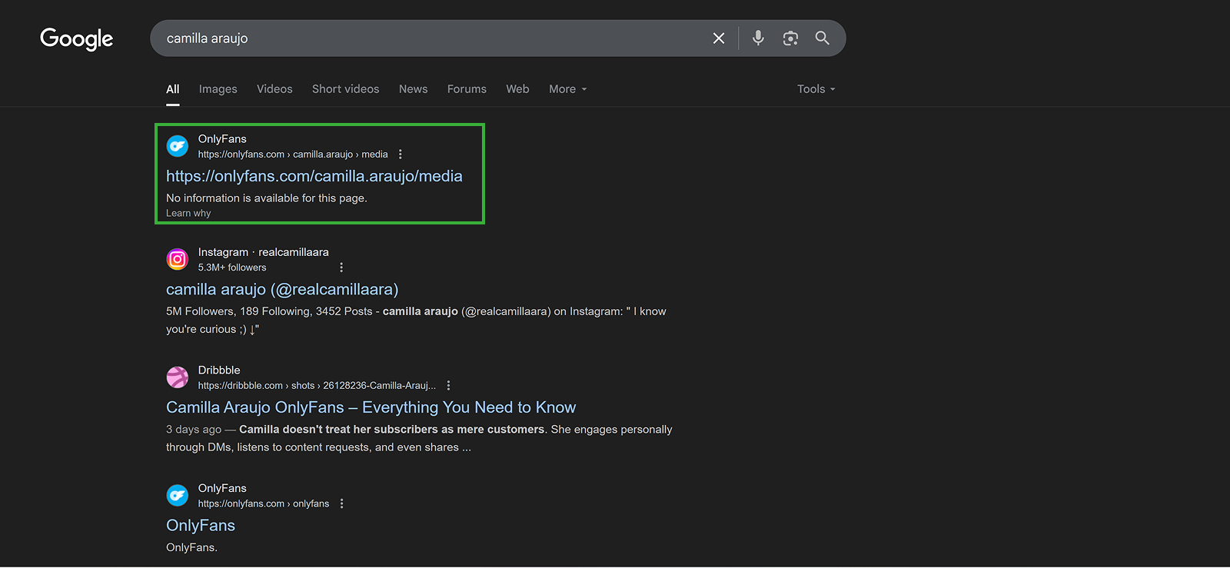Switch to the Web tab
Viewport: 1230px width, 568px height.
tap(517, 89)
